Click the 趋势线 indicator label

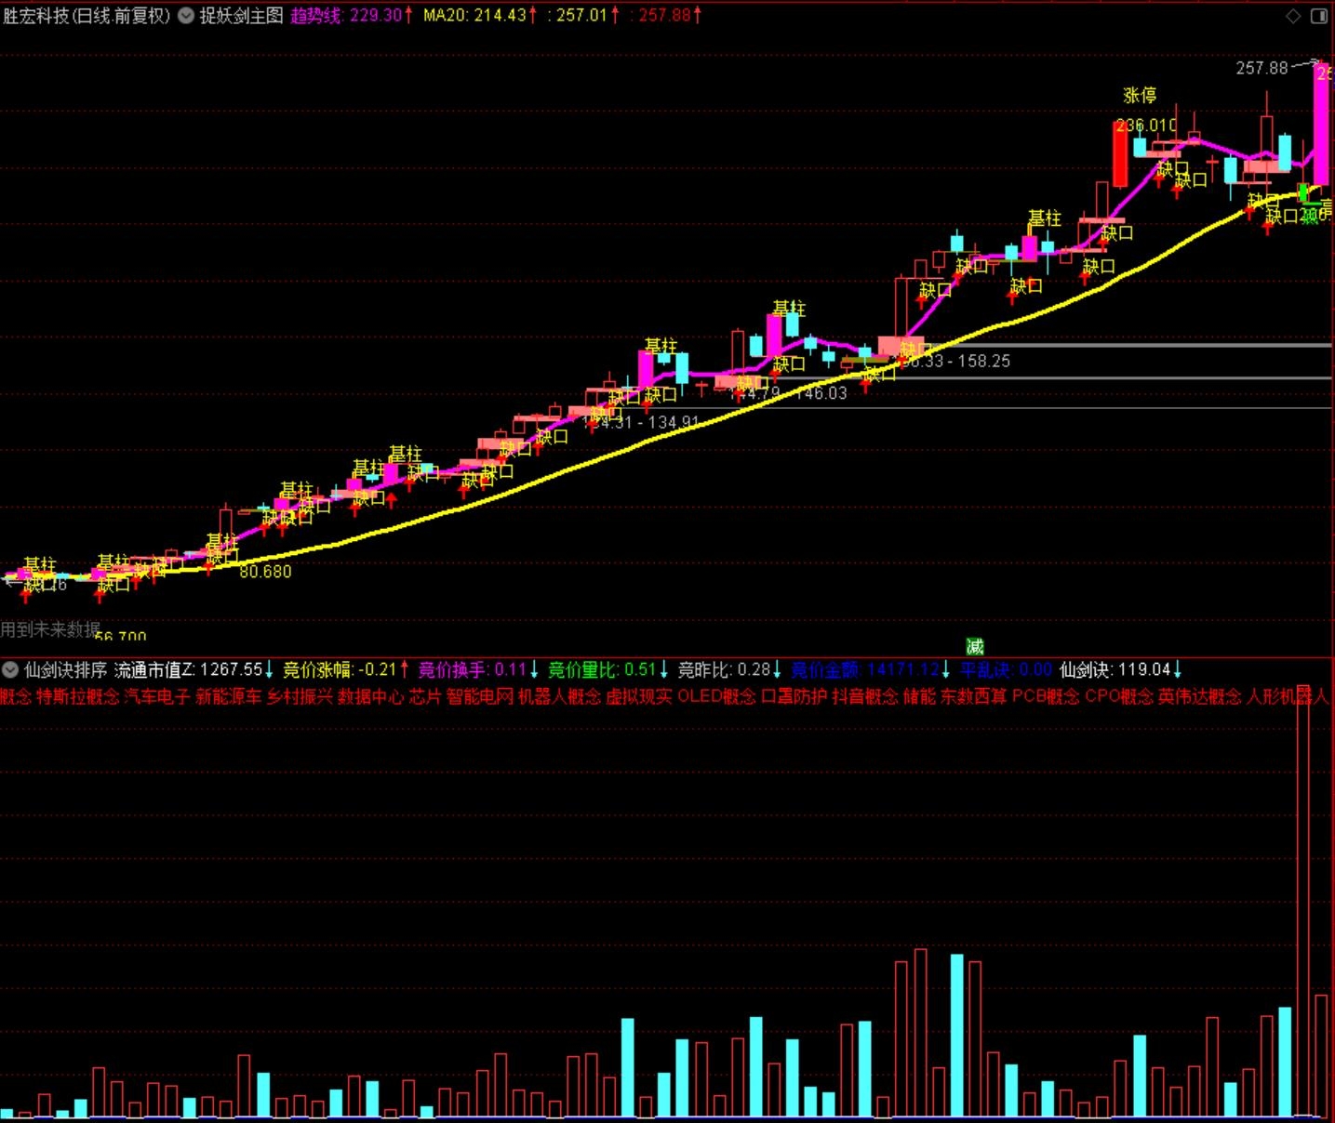tap(316, 16)
